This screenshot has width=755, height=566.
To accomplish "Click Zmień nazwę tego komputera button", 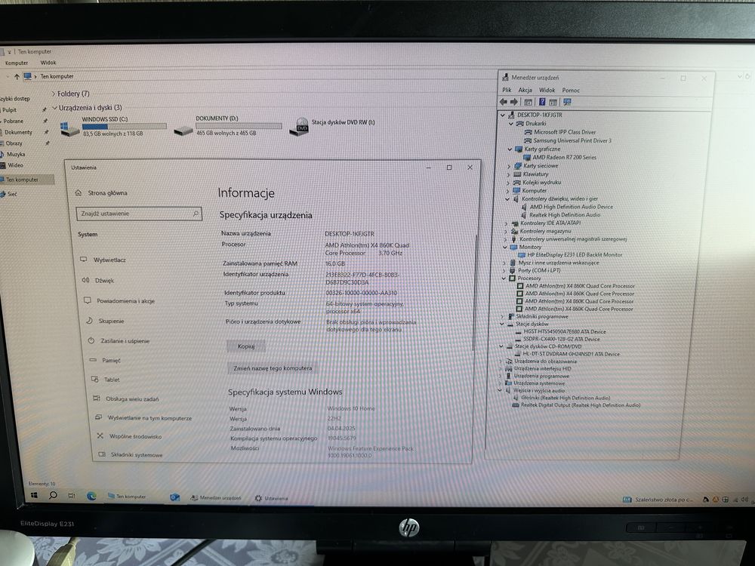I will 273,368.
